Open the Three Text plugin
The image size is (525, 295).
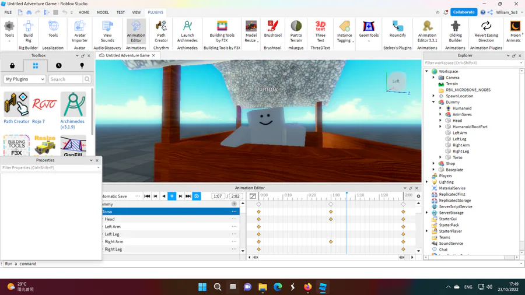click(320, 31)
